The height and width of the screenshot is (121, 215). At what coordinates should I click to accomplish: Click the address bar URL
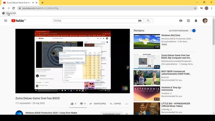pyautogui.click(x=40, y=8)
